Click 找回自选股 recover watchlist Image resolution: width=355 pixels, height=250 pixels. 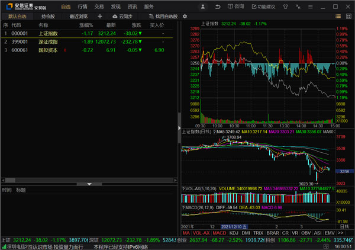[x=163, y=17]
